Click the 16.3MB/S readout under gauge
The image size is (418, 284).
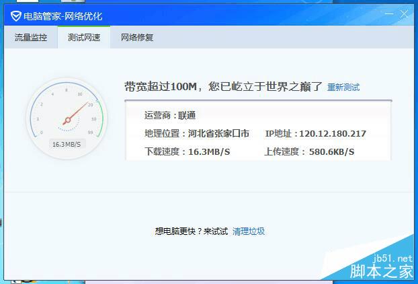67,145
